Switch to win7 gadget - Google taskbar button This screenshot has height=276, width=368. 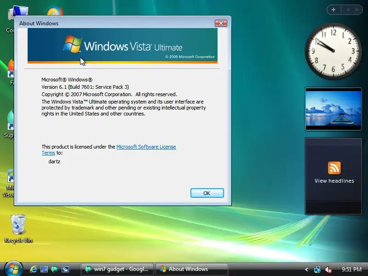click(117, 269)
